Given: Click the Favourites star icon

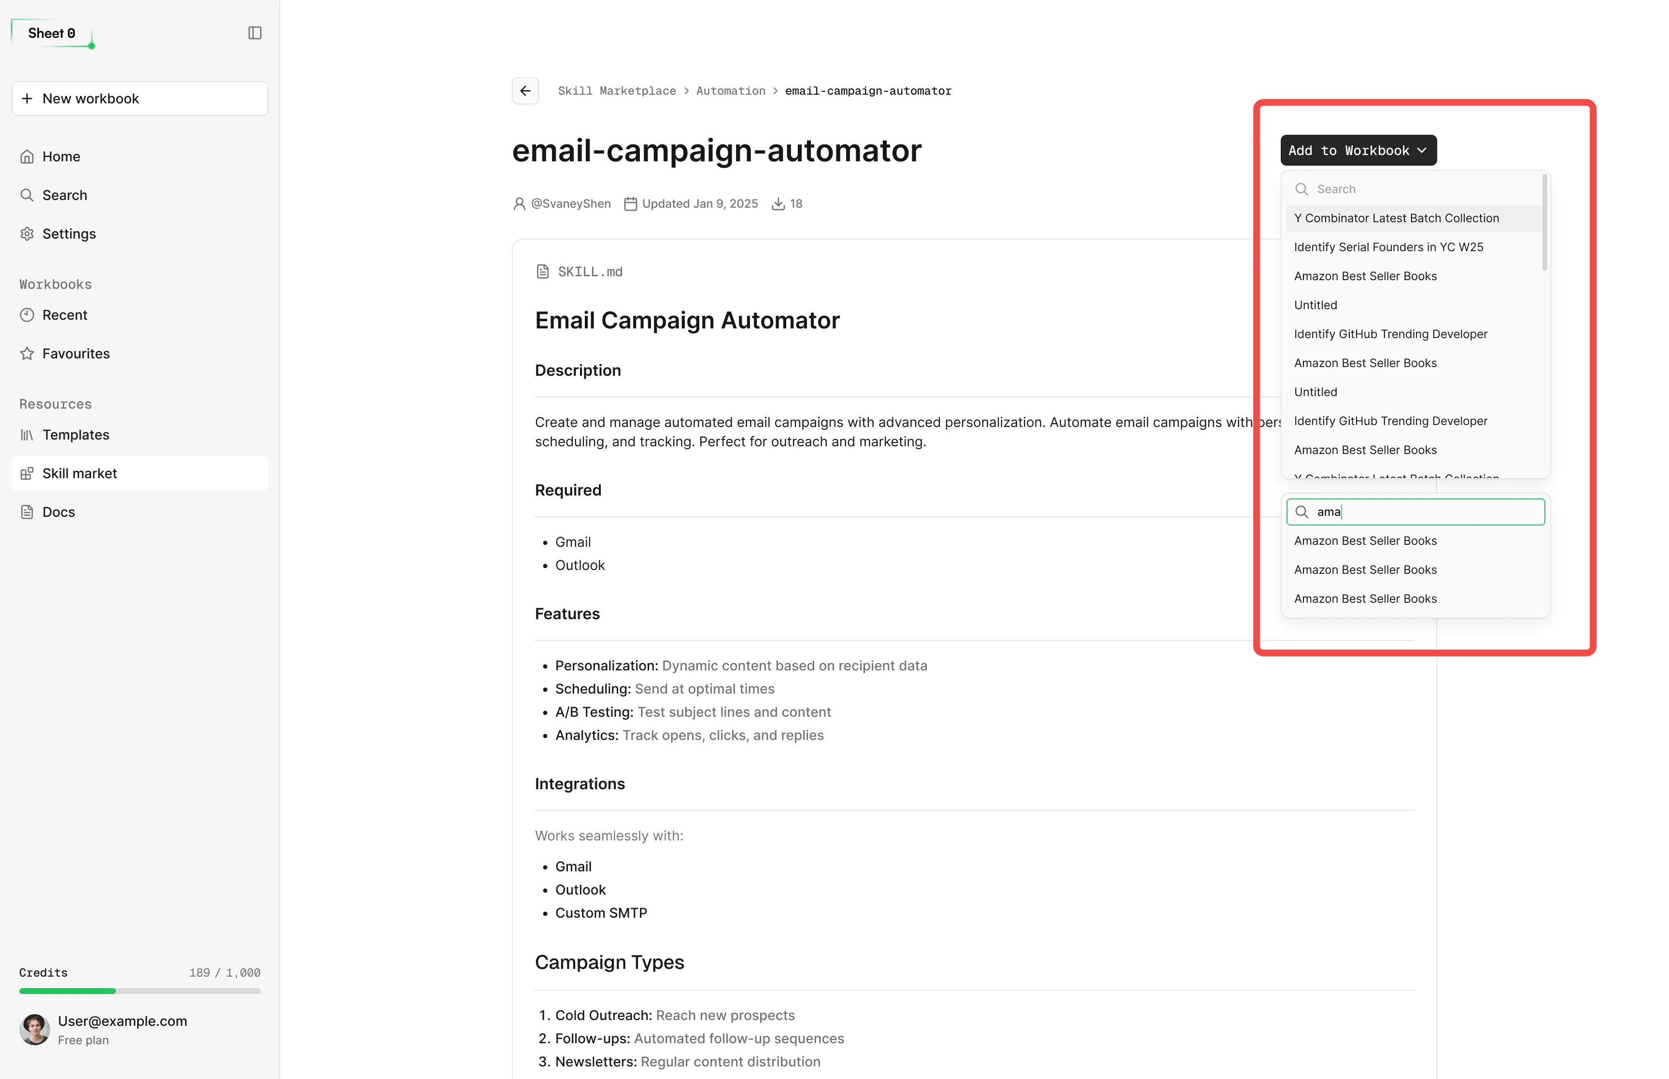Looking at the screenshot, I should coord(28,353).
